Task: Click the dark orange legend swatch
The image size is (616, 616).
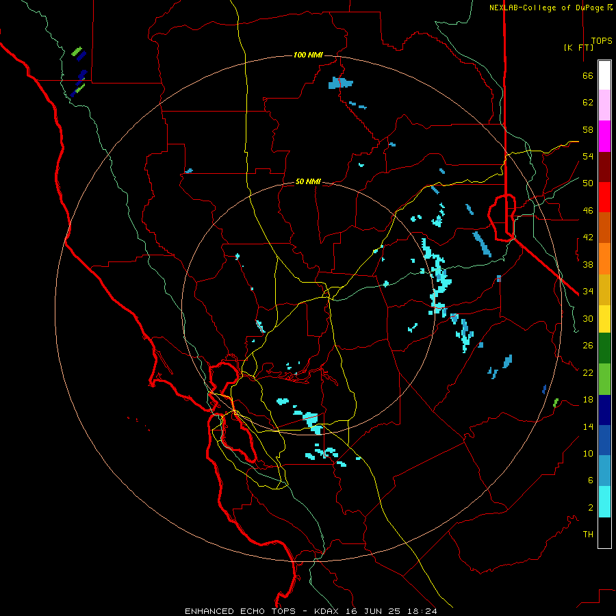Action: (x=604, y=227)
